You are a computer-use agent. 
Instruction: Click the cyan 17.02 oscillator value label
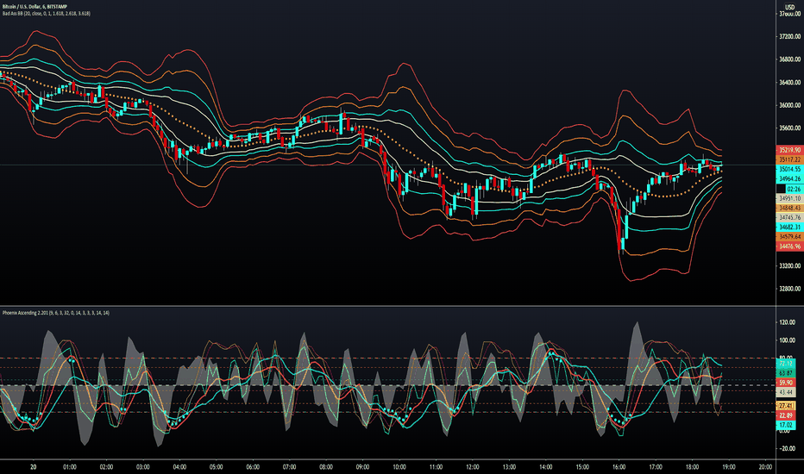786,425
